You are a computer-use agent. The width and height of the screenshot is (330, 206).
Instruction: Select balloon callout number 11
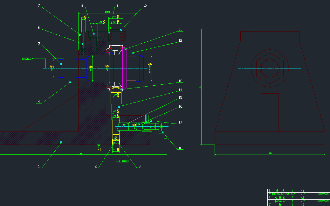click(180, 30)
